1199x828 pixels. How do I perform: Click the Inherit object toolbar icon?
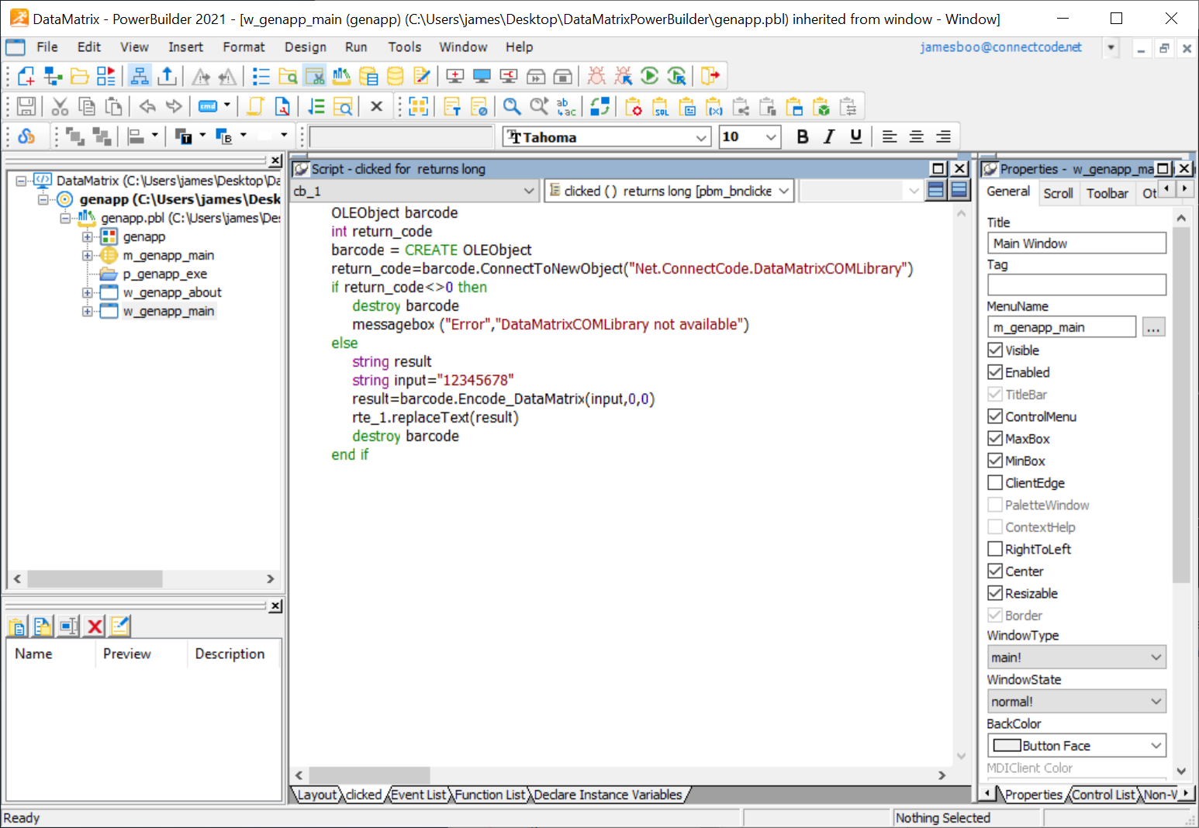tap(53, 76)
